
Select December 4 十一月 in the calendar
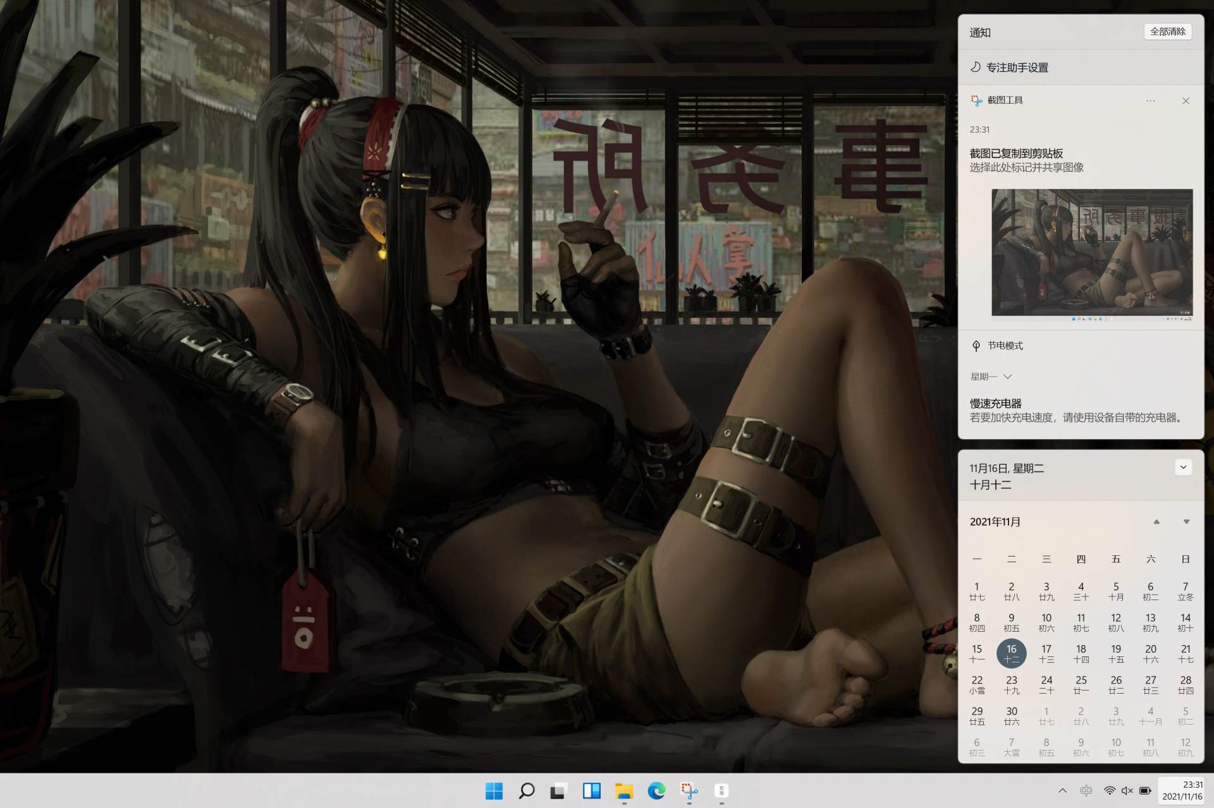(1151, 716)
